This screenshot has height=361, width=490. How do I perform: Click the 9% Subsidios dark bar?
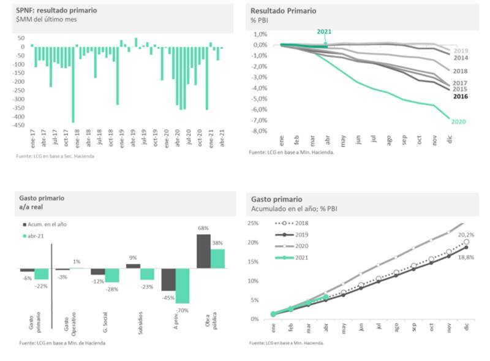point(133,265)
